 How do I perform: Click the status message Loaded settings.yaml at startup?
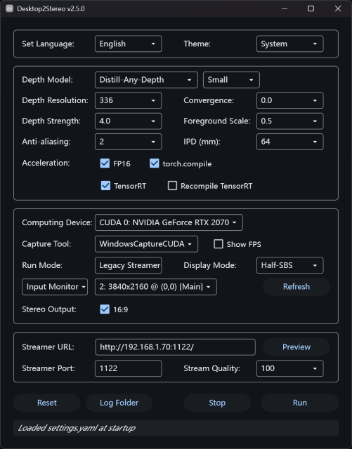pyautogui.click(x=77, y=428)
